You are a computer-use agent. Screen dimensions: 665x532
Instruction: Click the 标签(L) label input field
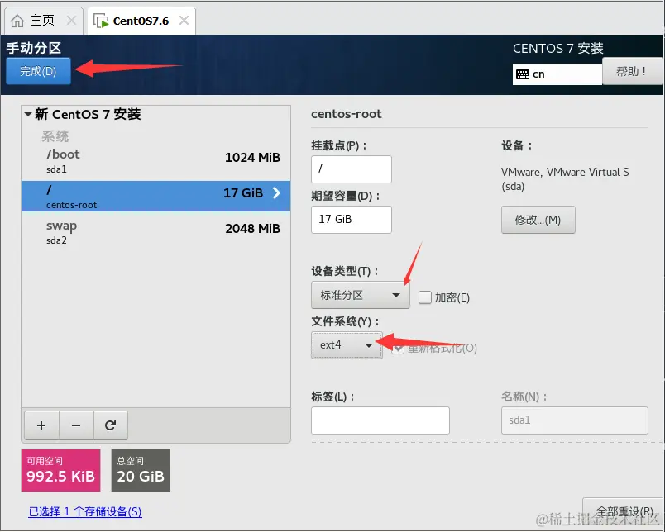(380, 420)
